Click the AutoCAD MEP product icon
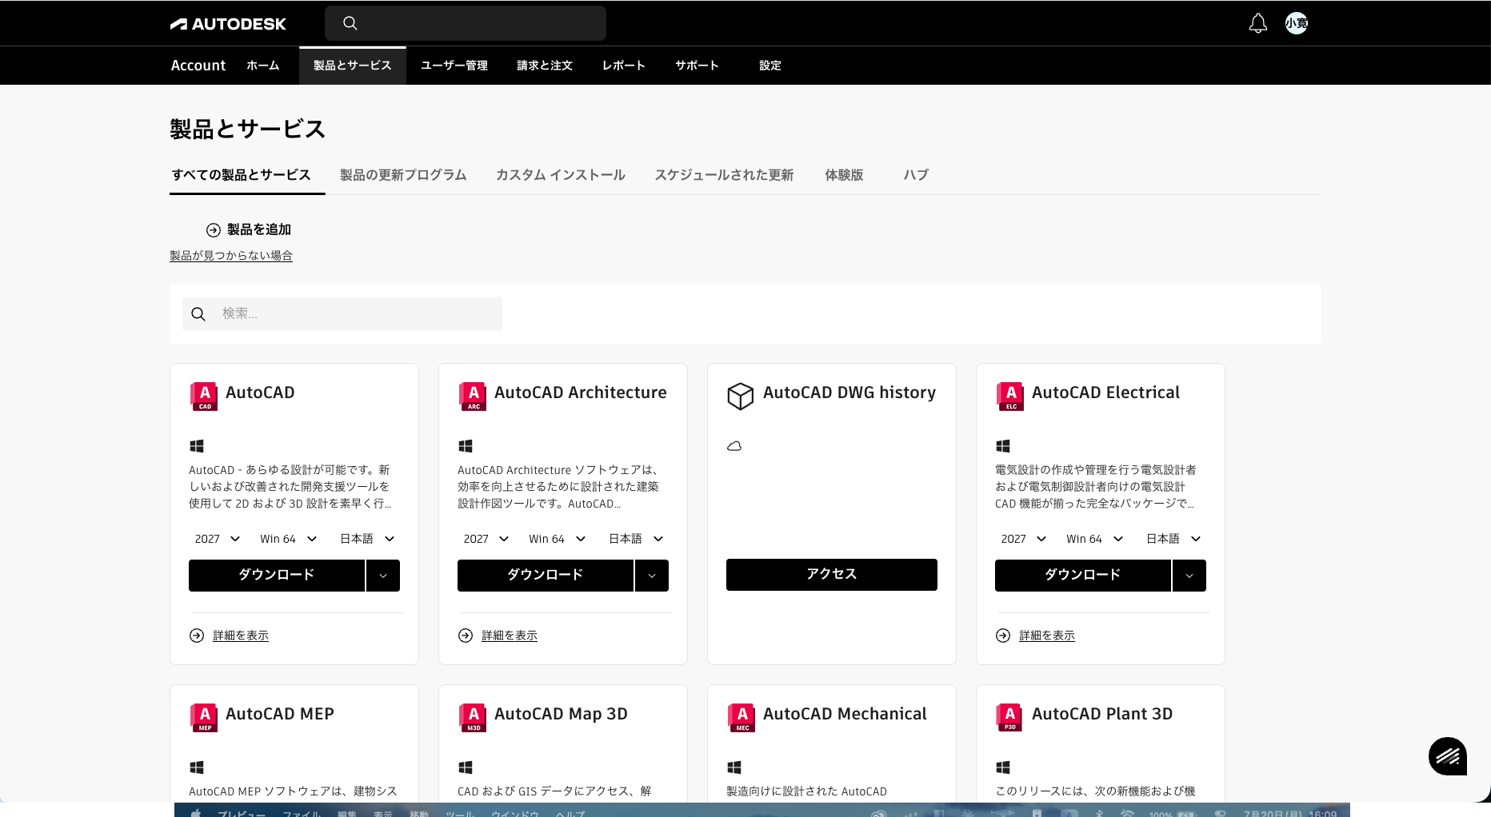The image size is (1491, 817). (204, 718)
